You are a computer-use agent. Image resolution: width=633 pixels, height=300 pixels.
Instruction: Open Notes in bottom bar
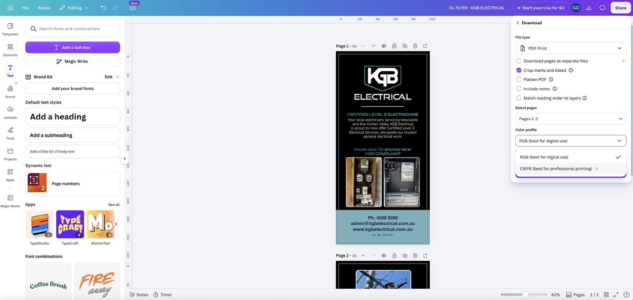[x=138, y=295]
